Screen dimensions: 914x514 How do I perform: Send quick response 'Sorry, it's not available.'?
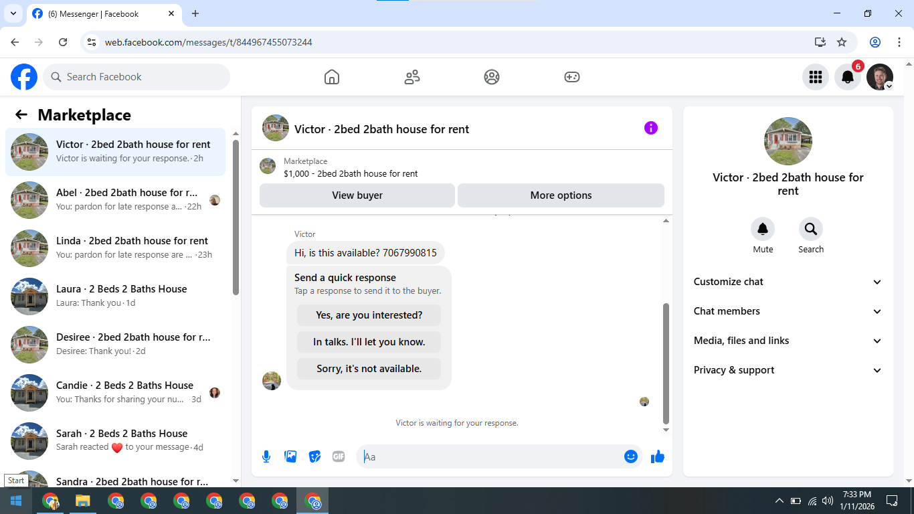click(x=369, y=369)
